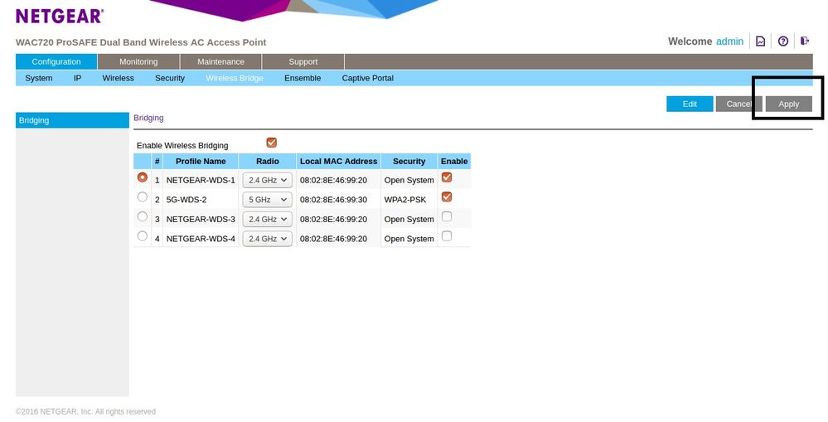Check Enable box for NETGEAR-WDS-4
Image resolution: width=828 pixels, height=422 pixels.
447,236
